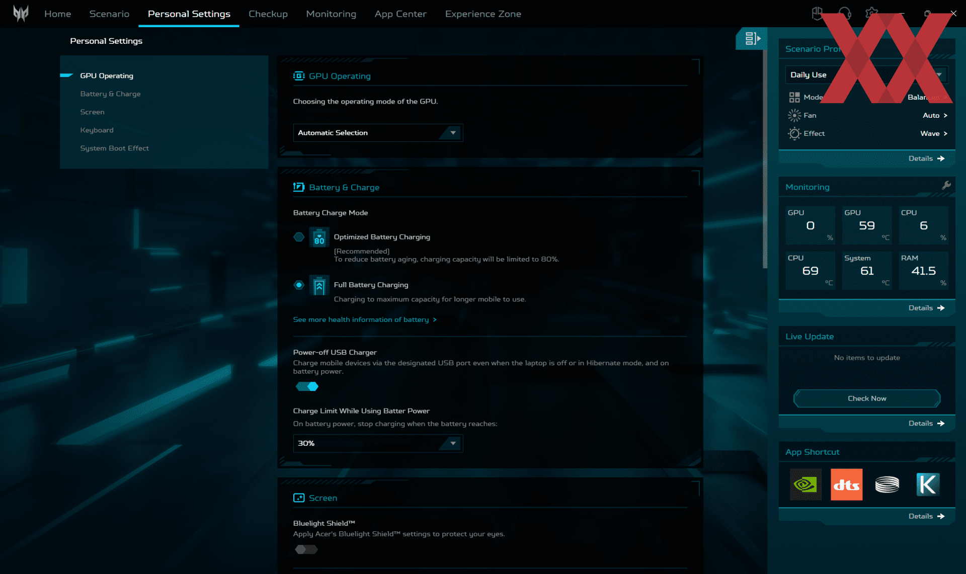This screenshot has height=574, width=966.
Task: Collapse the right sidebar panel icon
Action: pos(752,38)
